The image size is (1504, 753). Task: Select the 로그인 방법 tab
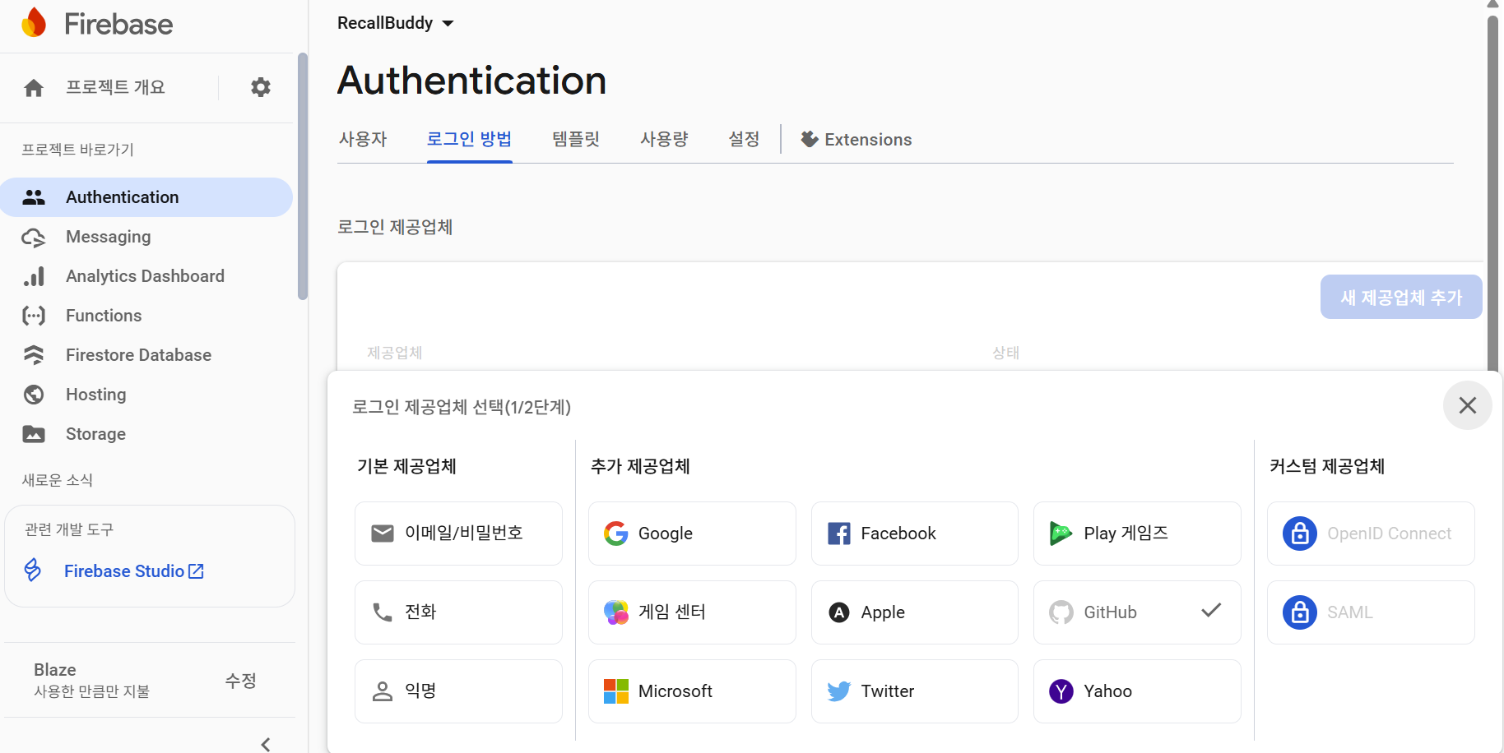pyautogui.click(x=469, y=139)
